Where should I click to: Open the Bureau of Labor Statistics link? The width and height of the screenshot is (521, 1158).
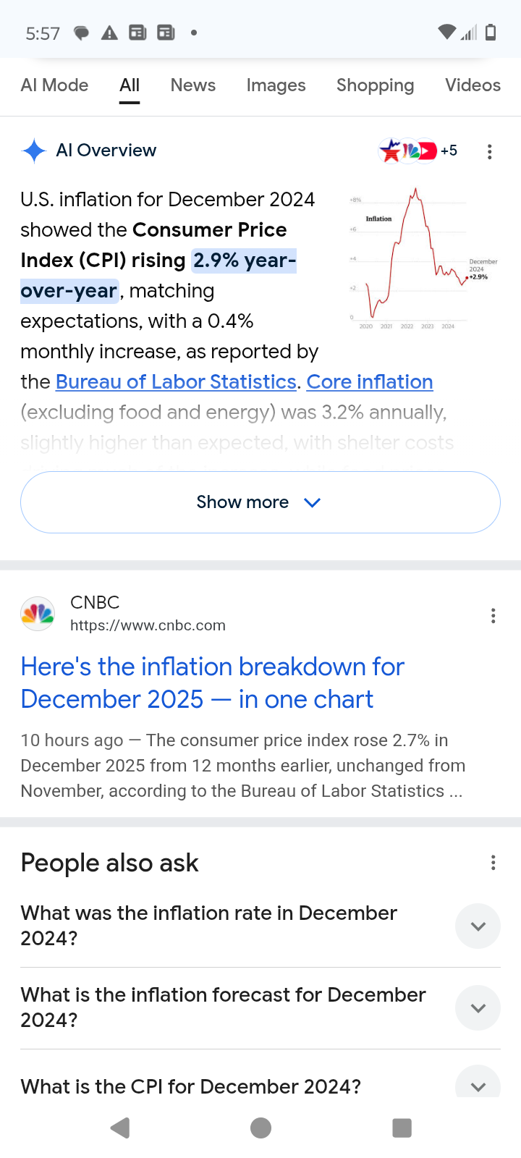[x=176, y=381]
